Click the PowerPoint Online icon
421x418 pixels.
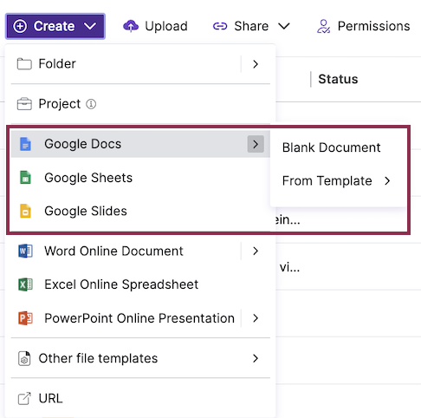pyautogui.click(x=25, y=318)
